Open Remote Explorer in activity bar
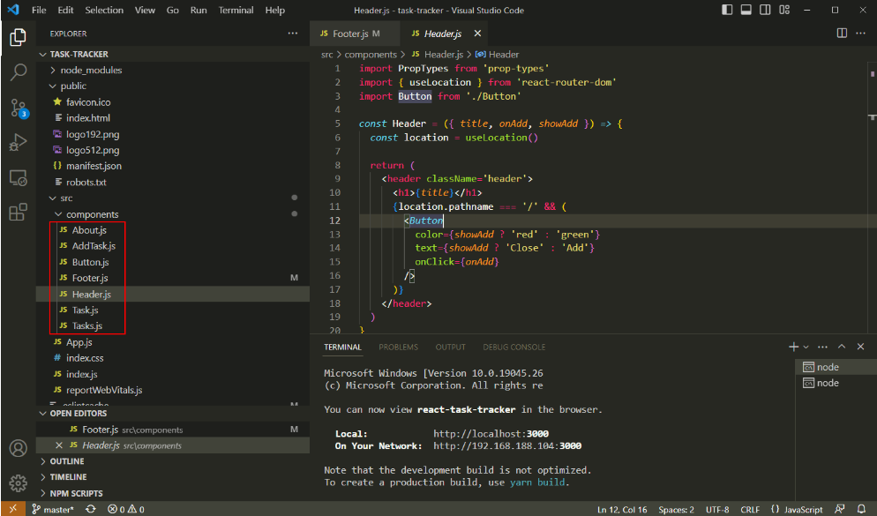877x516 pixels. (18, 177)
